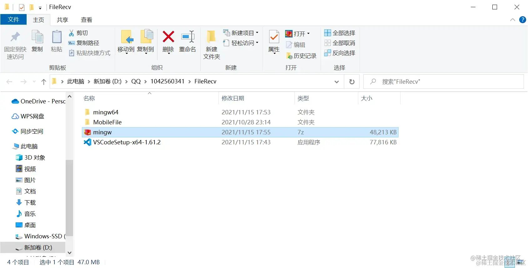The width and height of the screenshot is (528, 268).
Task: Open Copy to (复制到) menu
Action: coord(146,42)
